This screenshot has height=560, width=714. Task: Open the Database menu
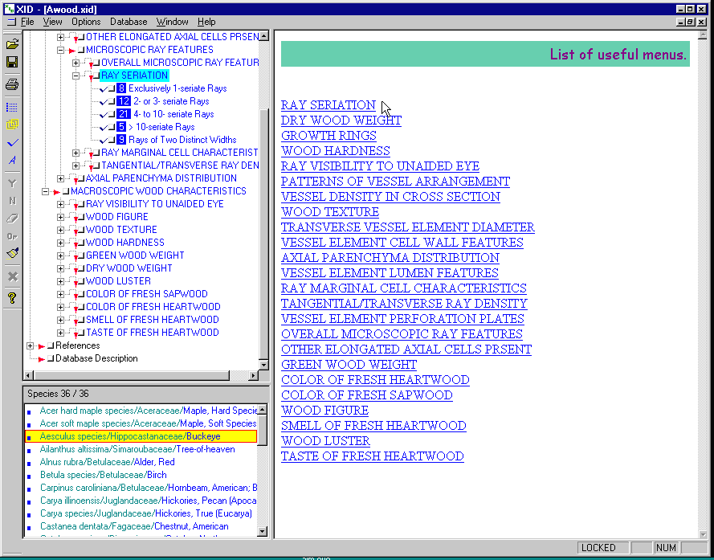[129, 22]
